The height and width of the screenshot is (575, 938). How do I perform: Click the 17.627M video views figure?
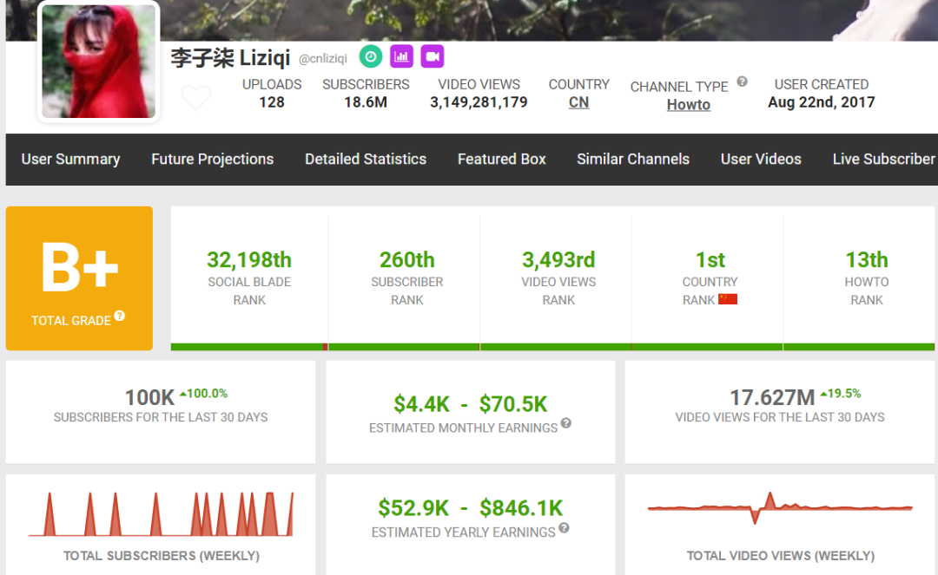[772, 398]
